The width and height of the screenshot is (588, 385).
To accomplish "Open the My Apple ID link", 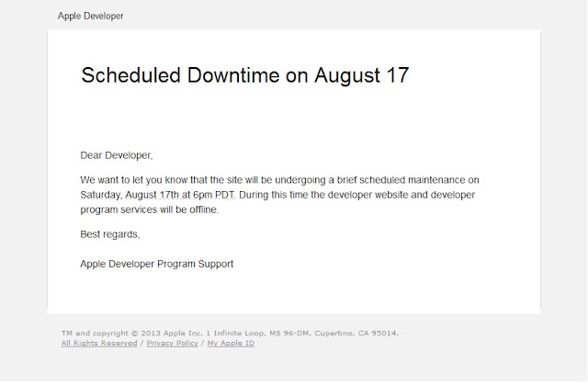I will [231, 343].
